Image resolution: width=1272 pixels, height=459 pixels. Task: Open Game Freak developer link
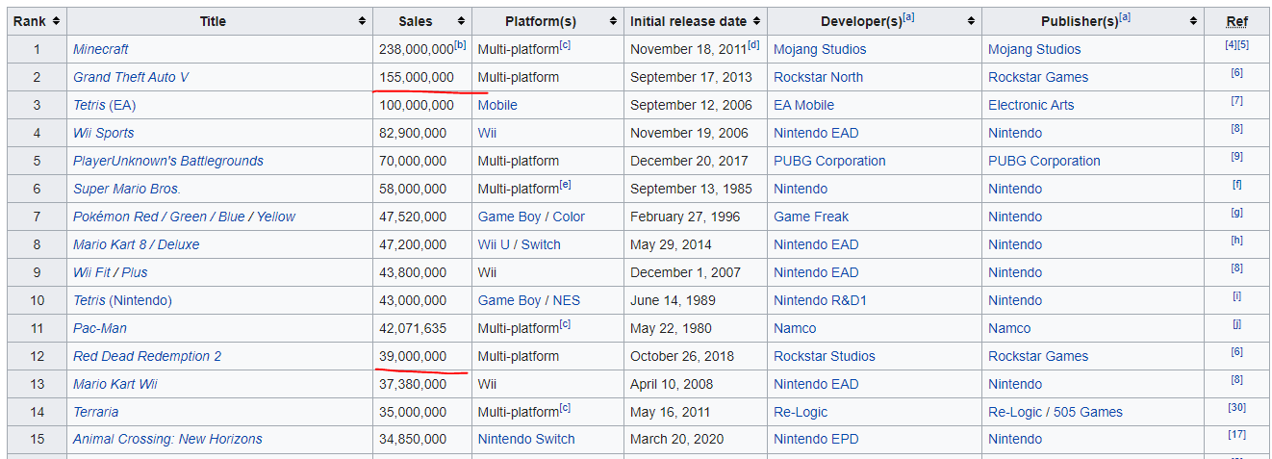coord(812,217)
